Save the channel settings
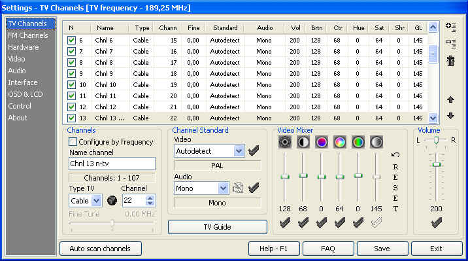468x261 pixels. pyautogui.click(x=382, y=249)
